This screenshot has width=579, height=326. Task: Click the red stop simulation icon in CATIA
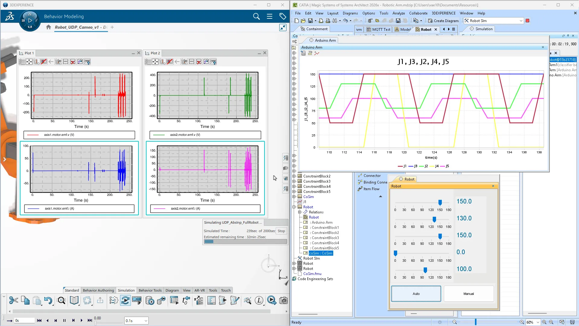click(x=527, y=21)
